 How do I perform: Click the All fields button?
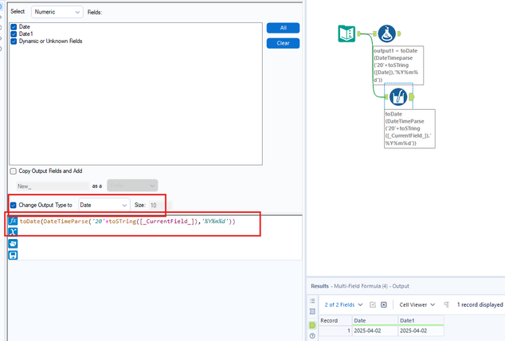click(x=283, y=28)
